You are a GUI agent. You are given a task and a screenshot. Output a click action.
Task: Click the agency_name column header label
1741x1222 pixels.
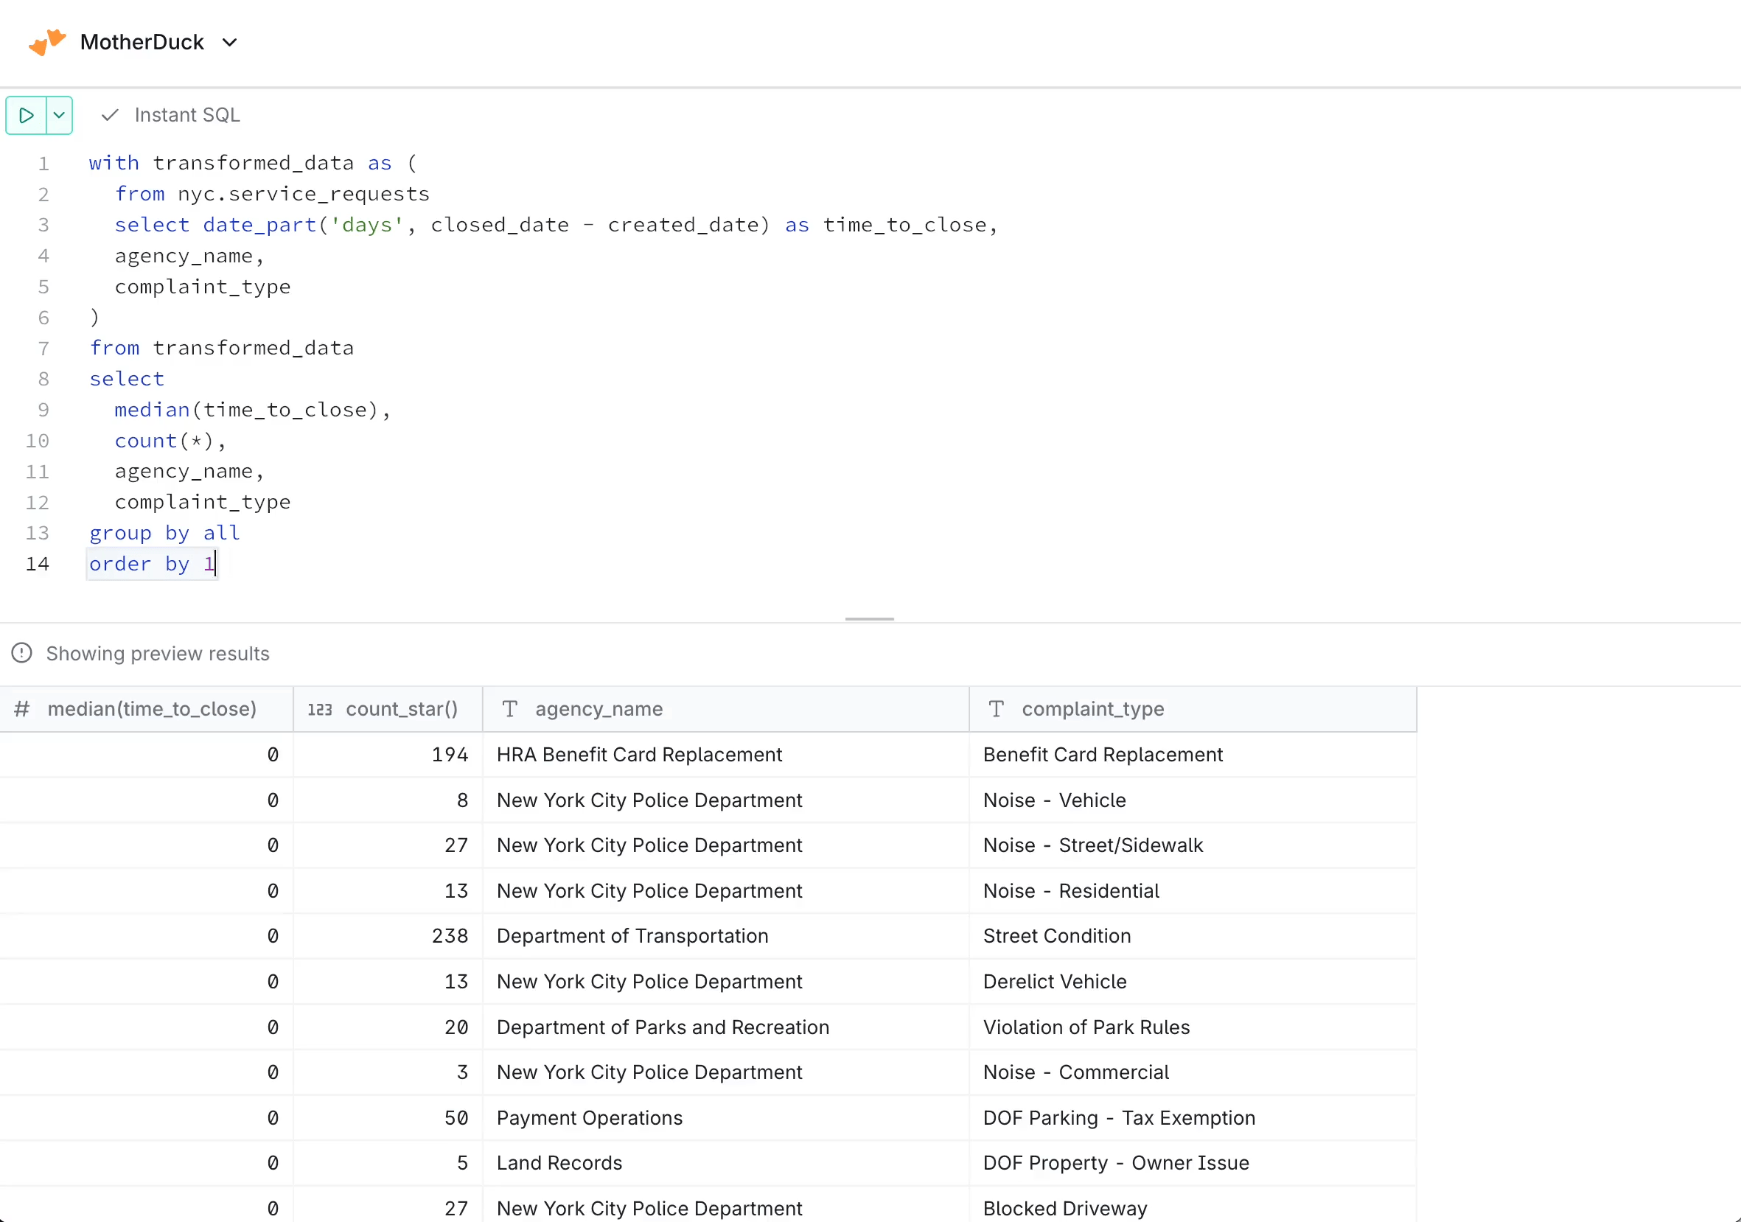pyautogui.click(x=599, y=709)
